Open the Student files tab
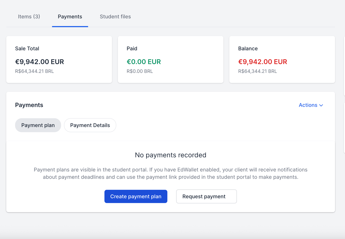345x239 pixels. [x=115, y=17]
